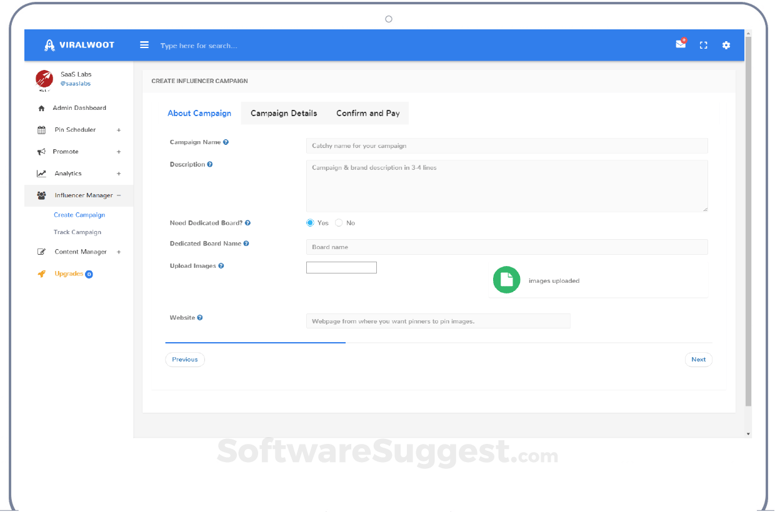Click the Campaign Name help icon
775x512 pixels.
tap(226, 142)
